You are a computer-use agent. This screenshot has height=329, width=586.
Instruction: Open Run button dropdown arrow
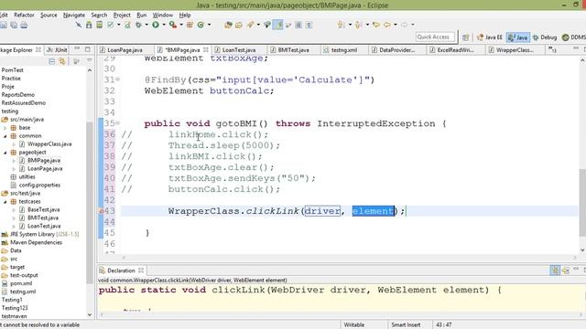pos(164,25)
